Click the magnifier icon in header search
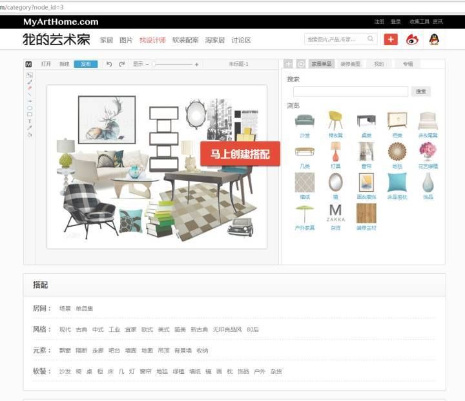 (x=371, y=39)
